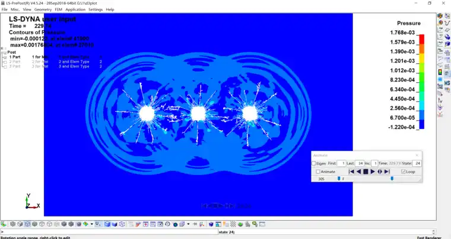Click the rainbow fringe cube icon
Image resolution: width=451 pixels, height=239 pixels.
tap(85, 224)
